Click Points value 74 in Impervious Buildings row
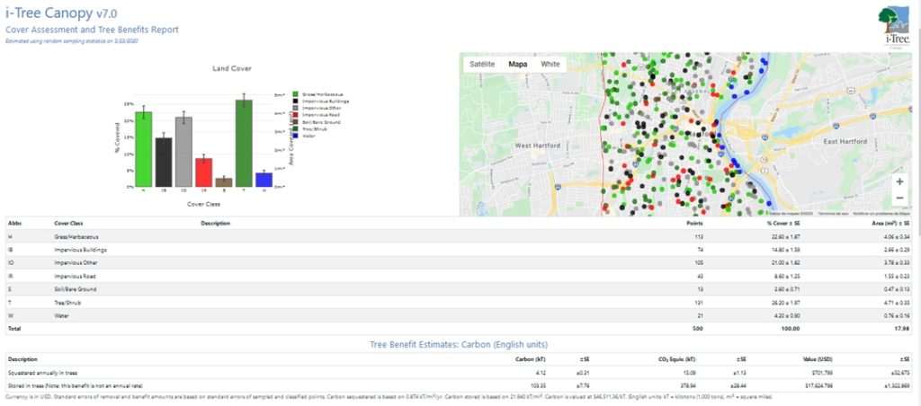921x406 pixels. pyautogui.click(x=700, y=250)
